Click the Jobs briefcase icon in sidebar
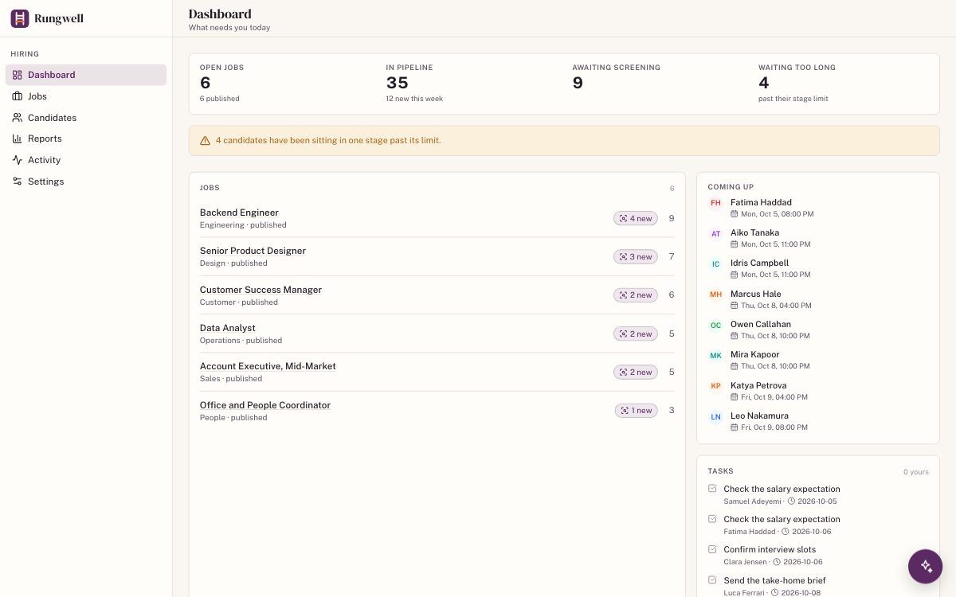 click(18, 96)
